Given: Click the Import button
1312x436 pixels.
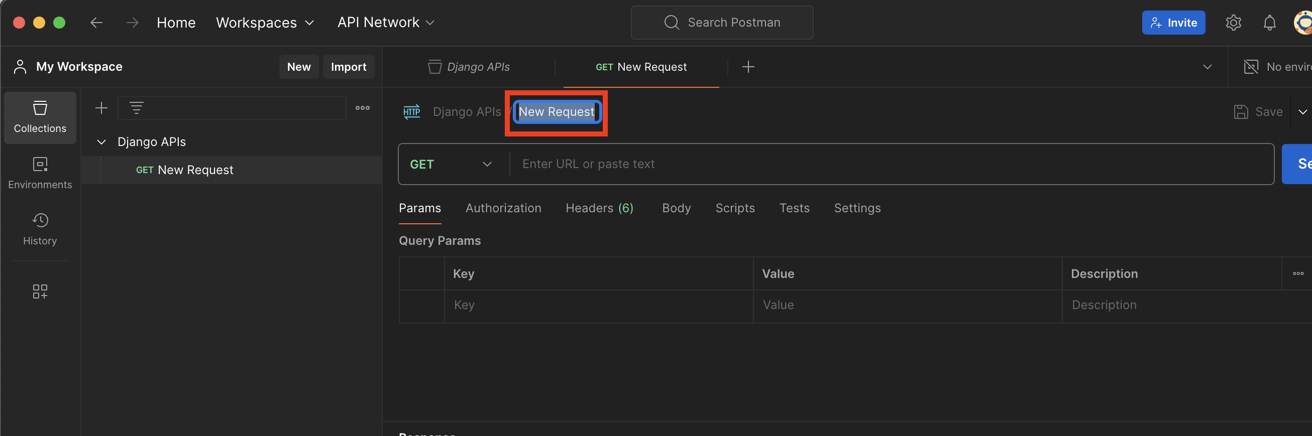Looking at the screenshot, I should [x=349, y=67].
